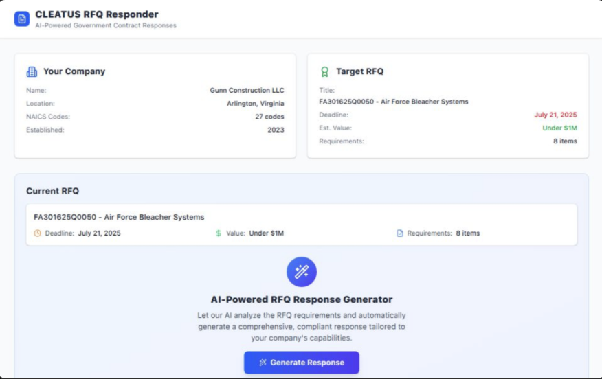The image size is (602, 379).
Task: Click the CLEATUS RFQ Responder title
Action: coord(97,14)
